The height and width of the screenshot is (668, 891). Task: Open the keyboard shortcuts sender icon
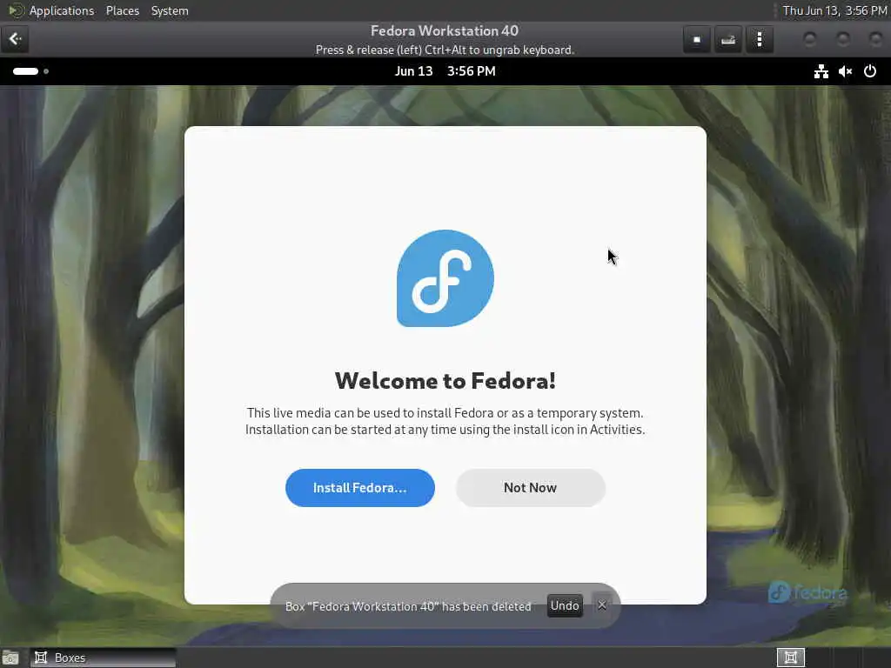[x=728, y=40]
